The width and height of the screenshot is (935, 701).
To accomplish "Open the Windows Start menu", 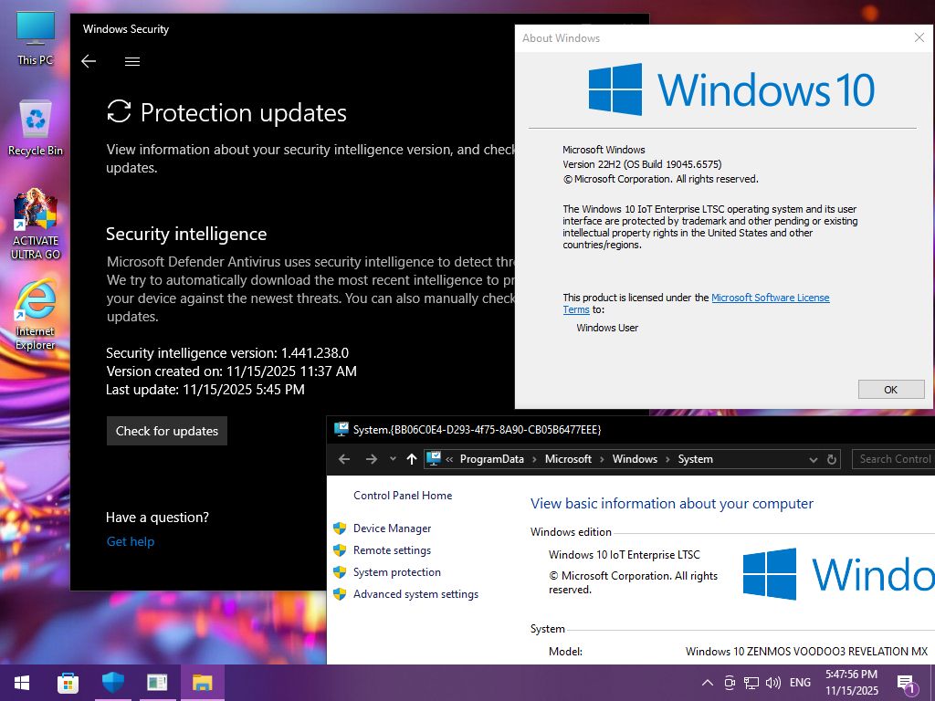I will [22, 683].
